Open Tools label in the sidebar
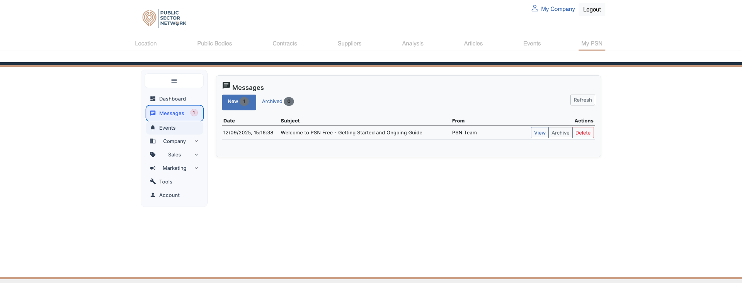This screenshot has width=742, height=283. coord(166,182)
